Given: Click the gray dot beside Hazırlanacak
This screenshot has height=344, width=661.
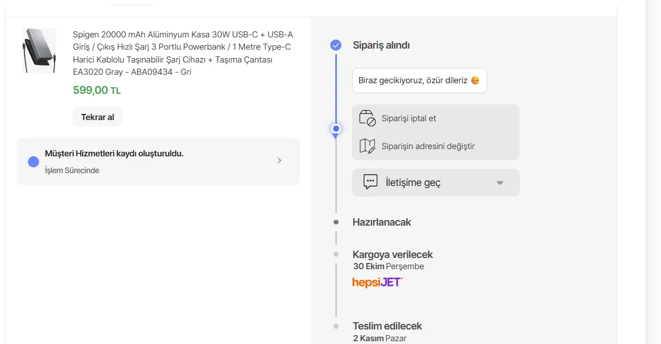Looking at the screenshot, I should (336, 222).
